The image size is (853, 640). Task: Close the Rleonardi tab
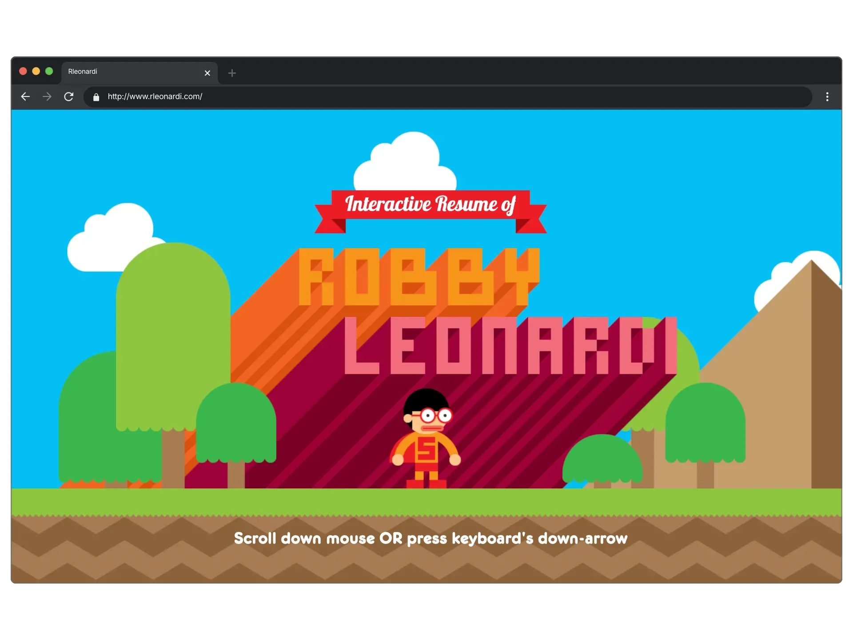(207, 73)
